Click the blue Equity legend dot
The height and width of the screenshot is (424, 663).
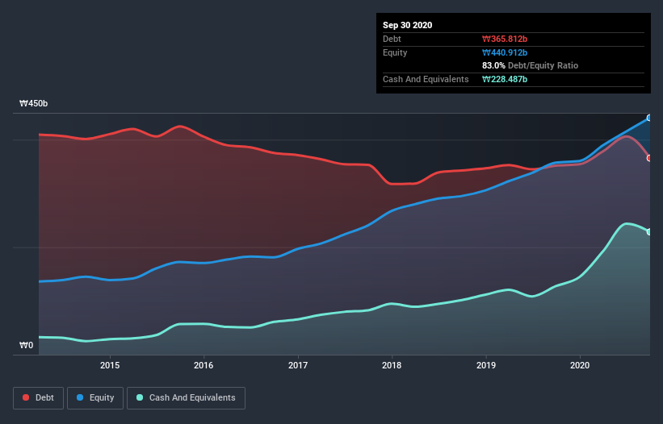tap(80, 397)
